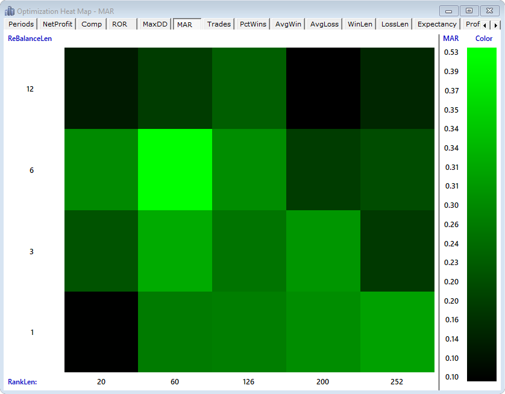Click the cell at RankLen 126, ReBalanceLen 6
The width and height of the screenshot is (505, 394).
click(249, 170)
